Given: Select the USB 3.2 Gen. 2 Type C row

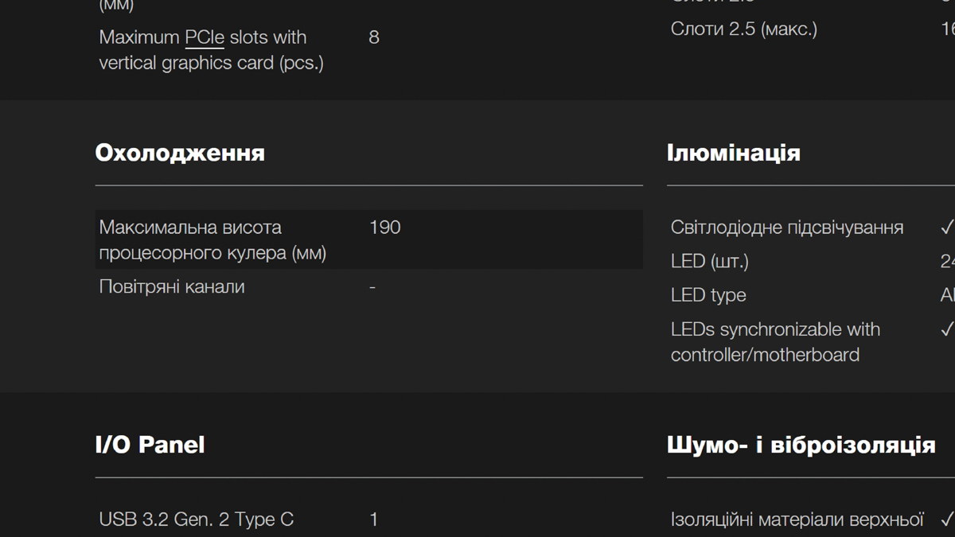Looking at the screenshot, I should point(369,519).
